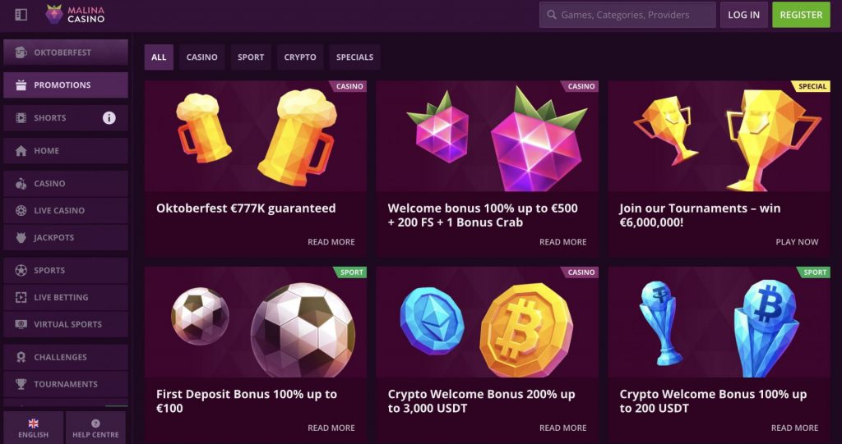Open Read More for Oktoberfest €777K promotion
842x444 pixels.
331,242
